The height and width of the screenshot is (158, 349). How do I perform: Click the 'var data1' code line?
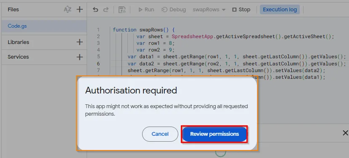[237, 57]
